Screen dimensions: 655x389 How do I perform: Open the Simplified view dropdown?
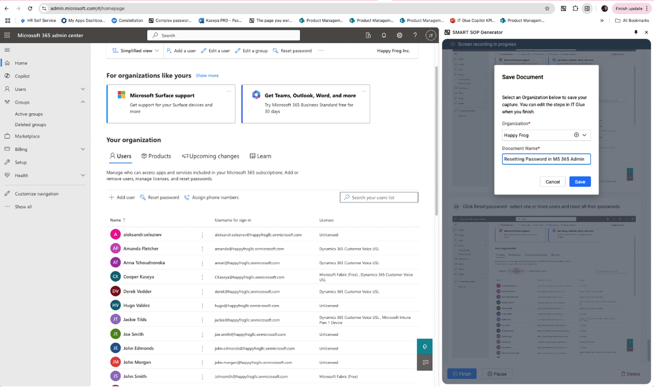pos(134,51)
